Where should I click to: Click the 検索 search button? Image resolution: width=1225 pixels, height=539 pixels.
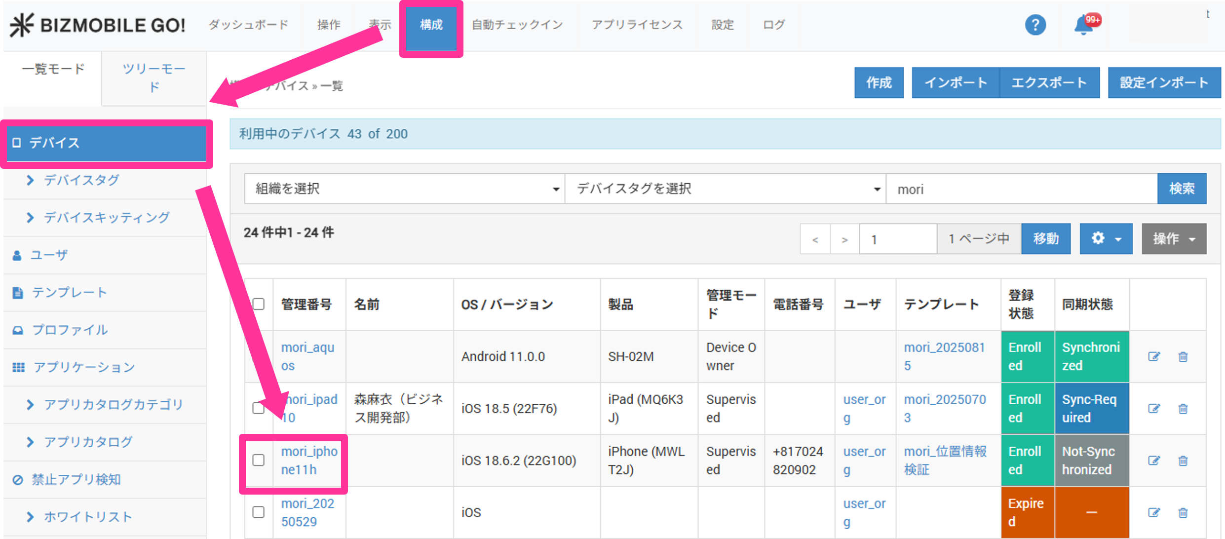[1182, 189]
